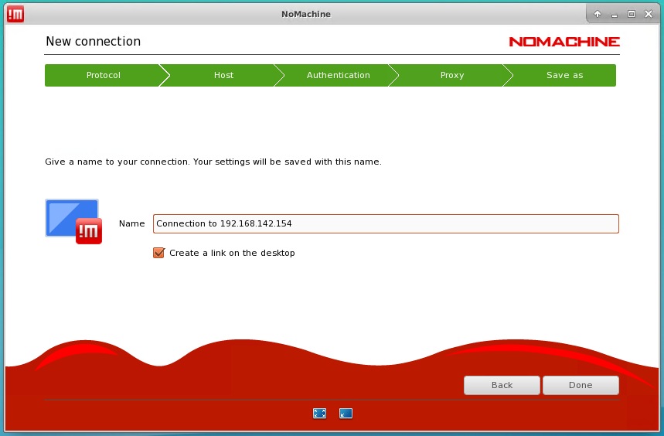Minimize the NoMachine window
The width and height of the screenshot is (664, 436).
click(x=615, y=15)
